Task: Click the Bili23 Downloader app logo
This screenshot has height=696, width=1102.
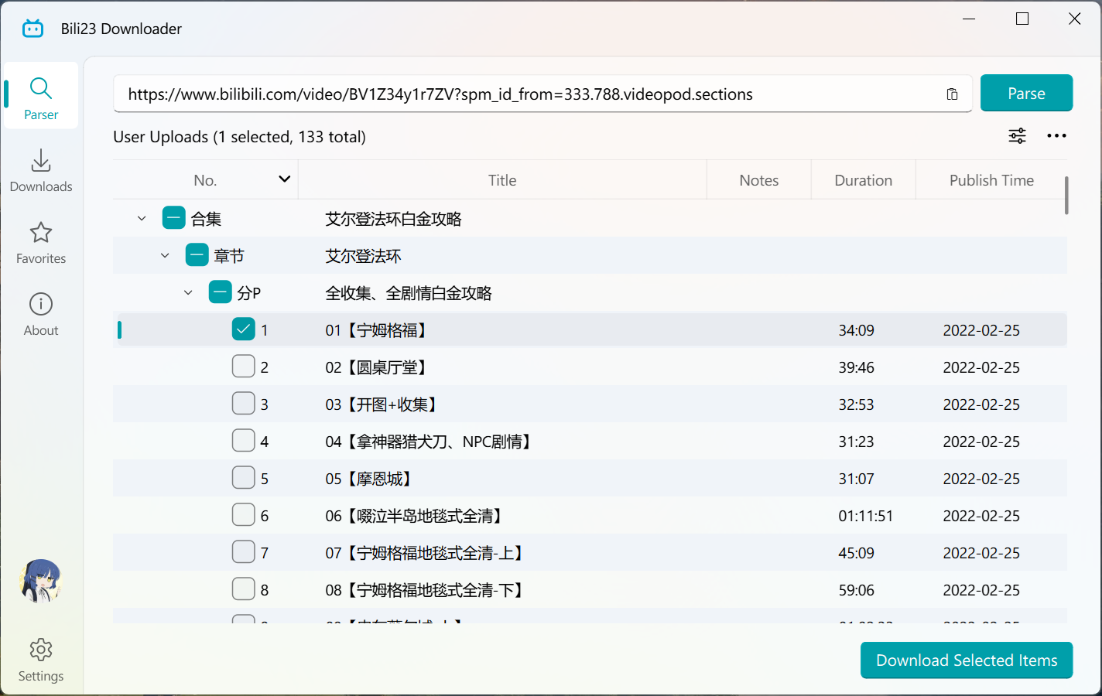Action: pos(33,29)
